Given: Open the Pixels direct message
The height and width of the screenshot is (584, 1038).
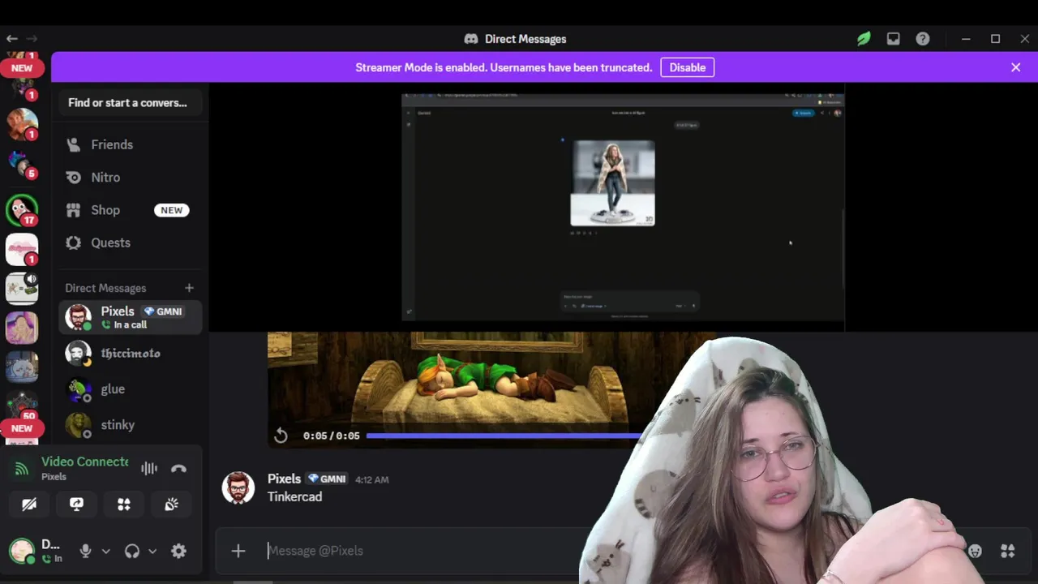Looking at the screenshot, I should tap(130, 317).
